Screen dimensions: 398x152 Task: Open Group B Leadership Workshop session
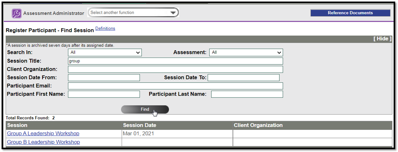click(43, 142)
